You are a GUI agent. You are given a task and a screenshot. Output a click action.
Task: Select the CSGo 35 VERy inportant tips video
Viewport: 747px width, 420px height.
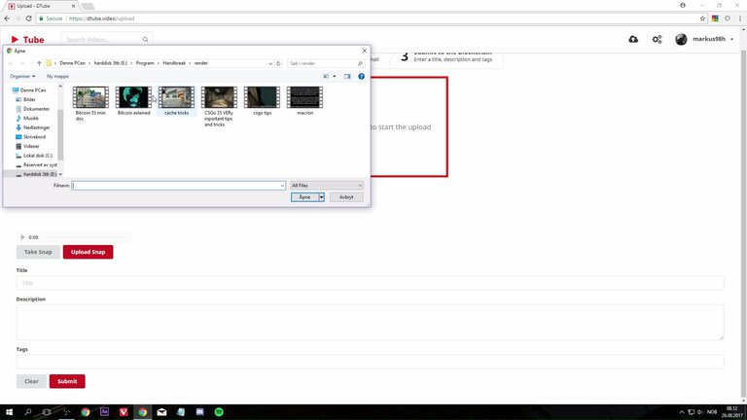click(219, 107)
